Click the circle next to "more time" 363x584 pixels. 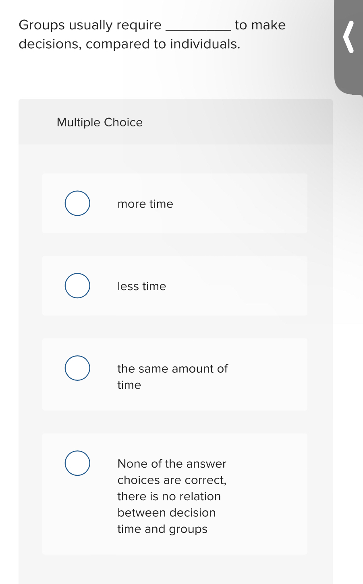click(77, 203)
